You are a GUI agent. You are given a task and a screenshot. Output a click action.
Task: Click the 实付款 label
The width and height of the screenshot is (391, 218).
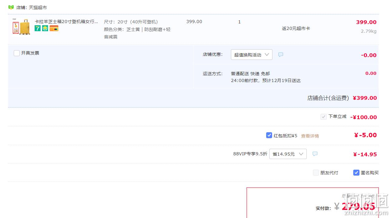[x=323, y=208]
